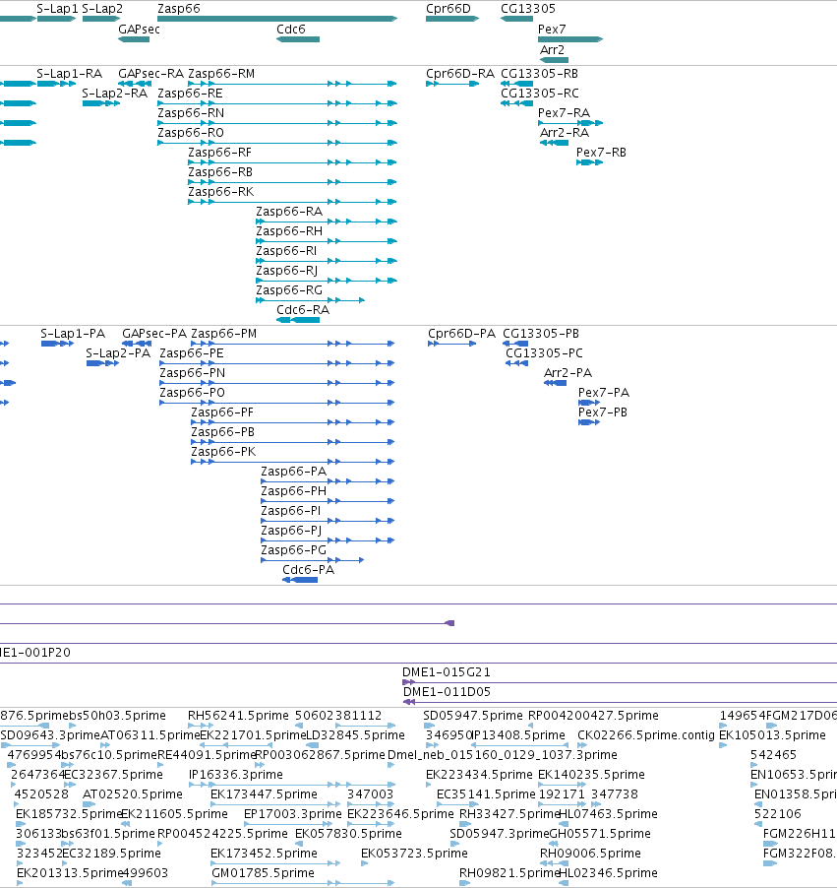Open EST EK223434.5prime

[x=479, y=775]
